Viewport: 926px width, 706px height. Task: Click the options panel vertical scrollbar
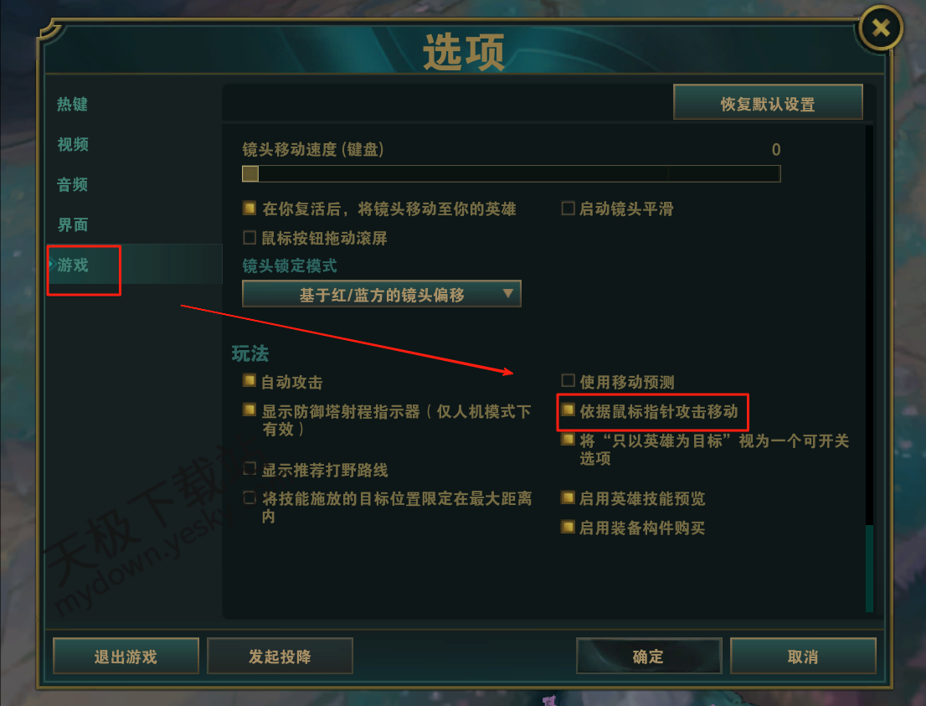(869, 368)
